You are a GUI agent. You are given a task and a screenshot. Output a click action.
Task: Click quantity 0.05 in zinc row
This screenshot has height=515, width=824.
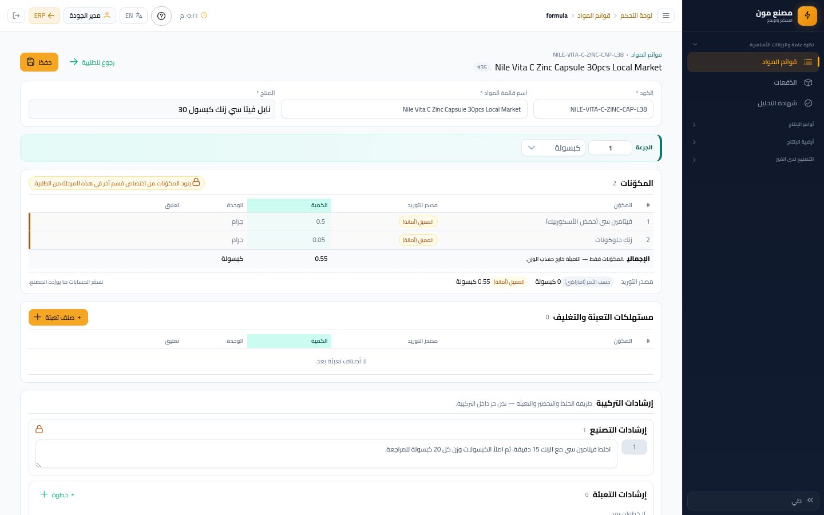[319, 240]
